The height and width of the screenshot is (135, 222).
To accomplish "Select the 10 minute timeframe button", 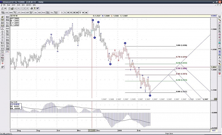I will [x=68, y=12].
